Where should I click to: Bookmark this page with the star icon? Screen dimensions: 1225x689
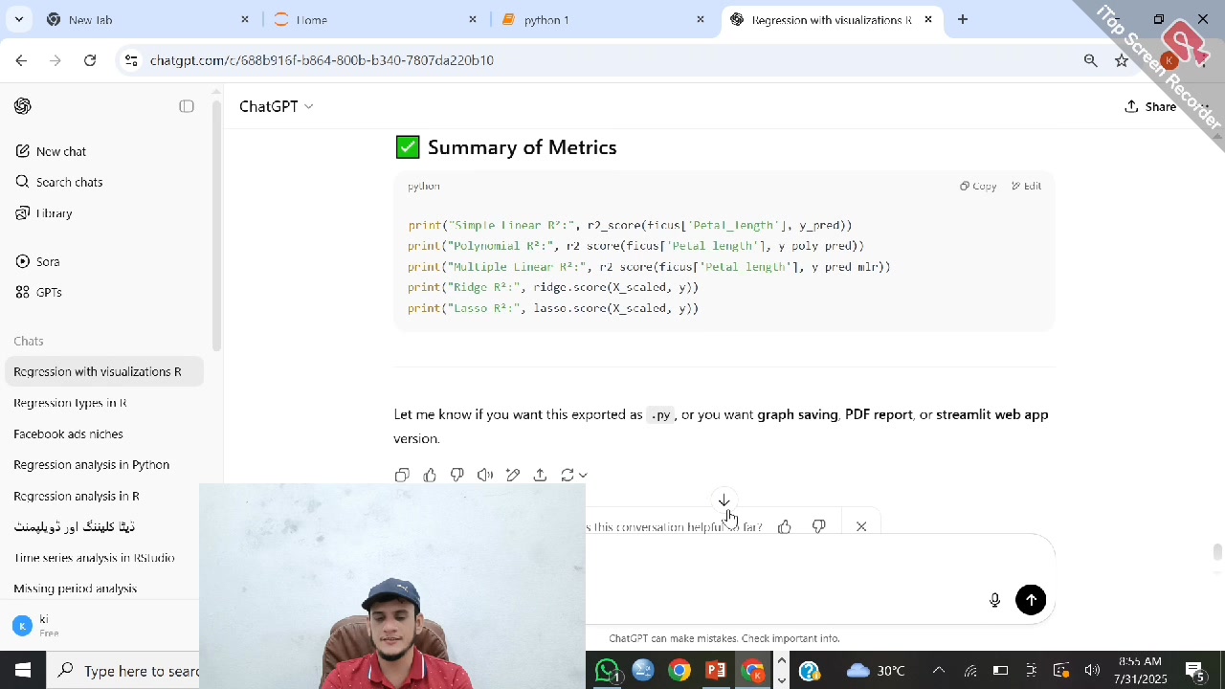[1122, 60]
